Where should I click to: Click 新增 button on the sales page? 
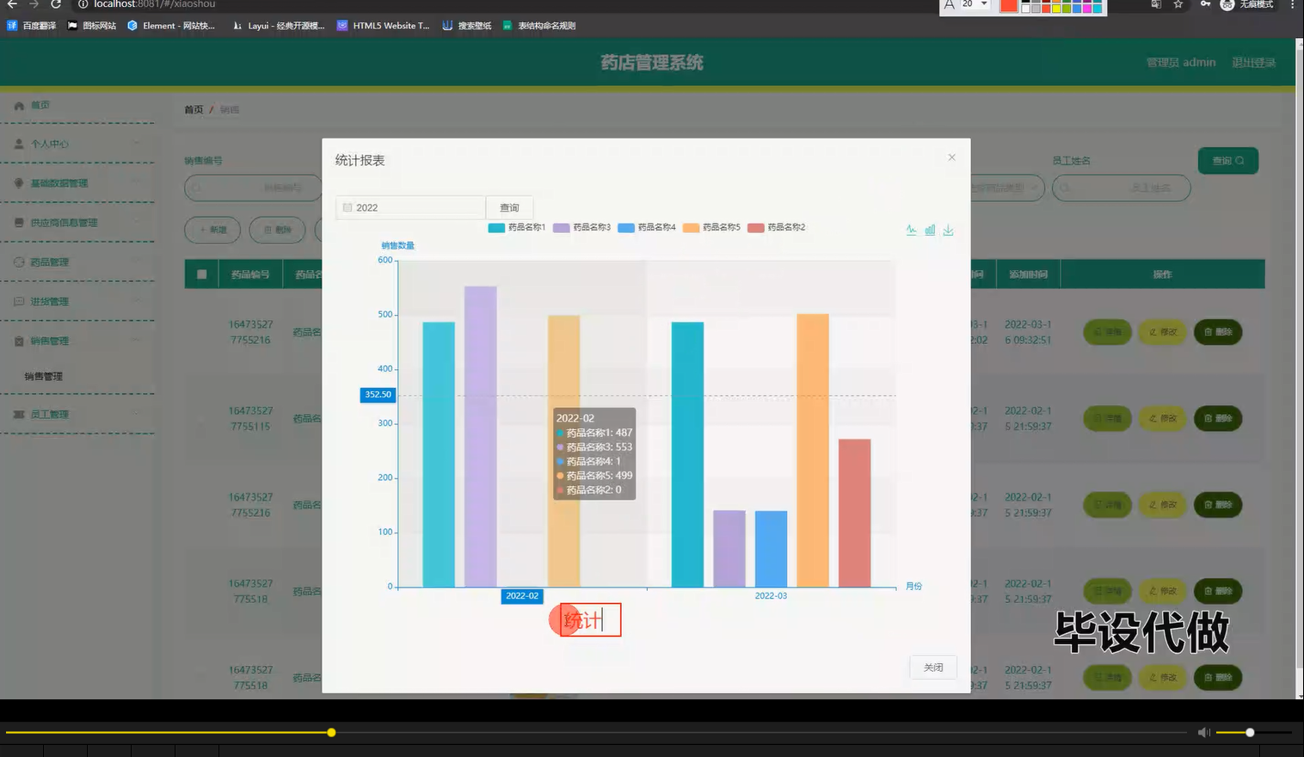212,230
